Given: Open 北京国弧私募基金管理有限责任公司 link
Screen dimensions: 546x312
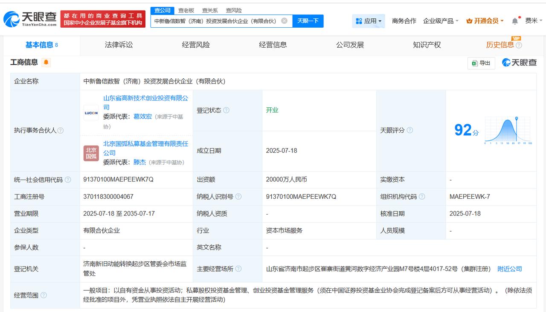Looking at the screenshot, I should [x=145, y=148].
